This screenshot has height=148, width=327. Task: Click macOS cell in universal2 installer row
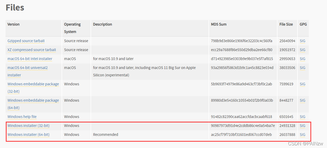tap(70, 68)
